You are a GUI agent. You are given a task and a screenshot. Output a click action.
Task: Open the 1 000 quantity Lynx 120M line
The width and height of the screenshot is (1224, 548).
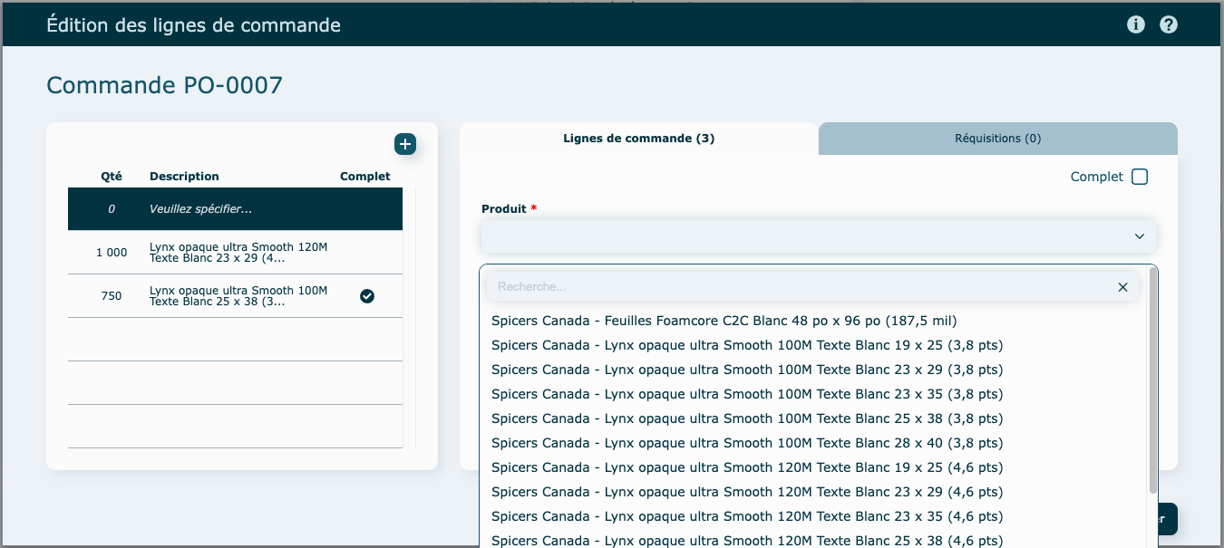click(235, 253)
